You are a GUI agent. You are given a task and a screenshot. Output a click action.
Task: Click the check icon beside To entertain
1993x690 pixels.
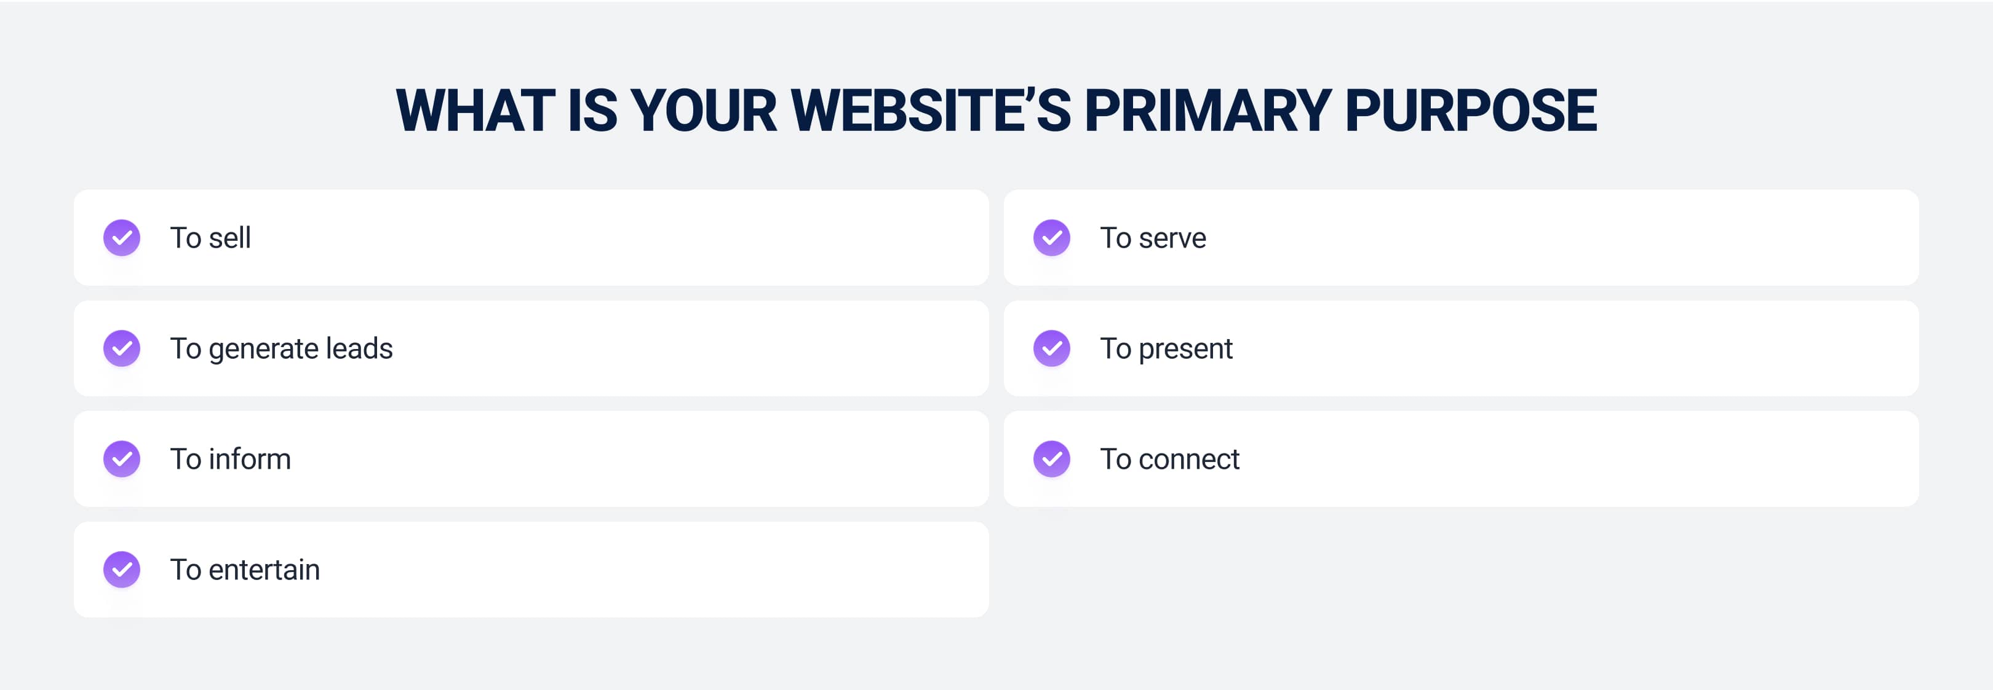pos(121,569)
